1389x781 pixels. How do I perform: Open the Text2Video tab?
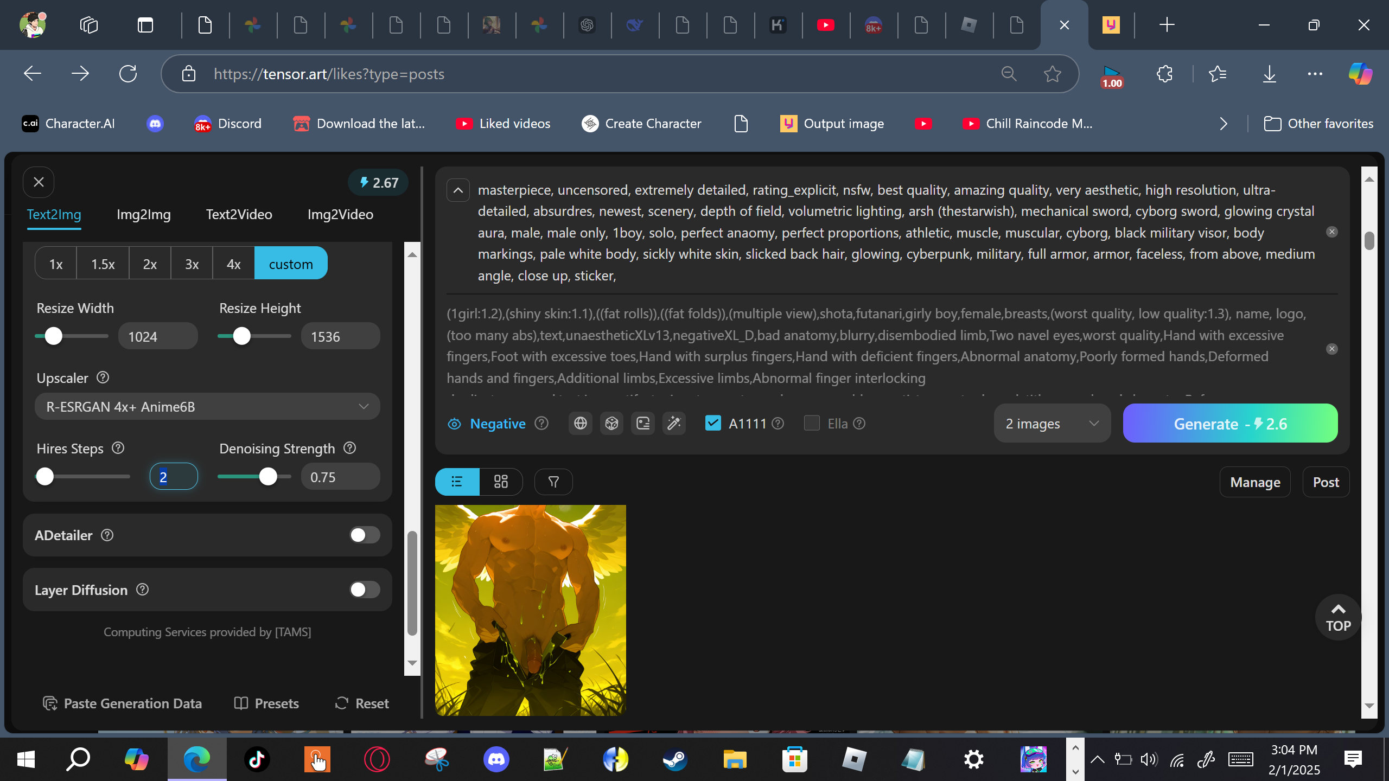239,214
